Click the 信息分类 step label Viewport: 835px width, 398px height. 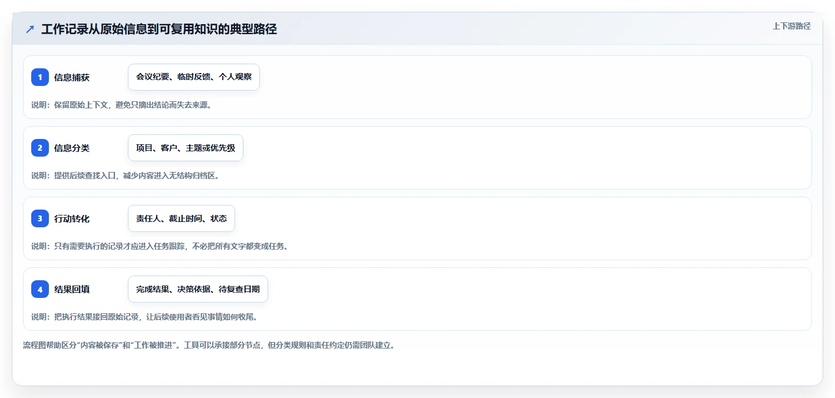pos(72,148)
